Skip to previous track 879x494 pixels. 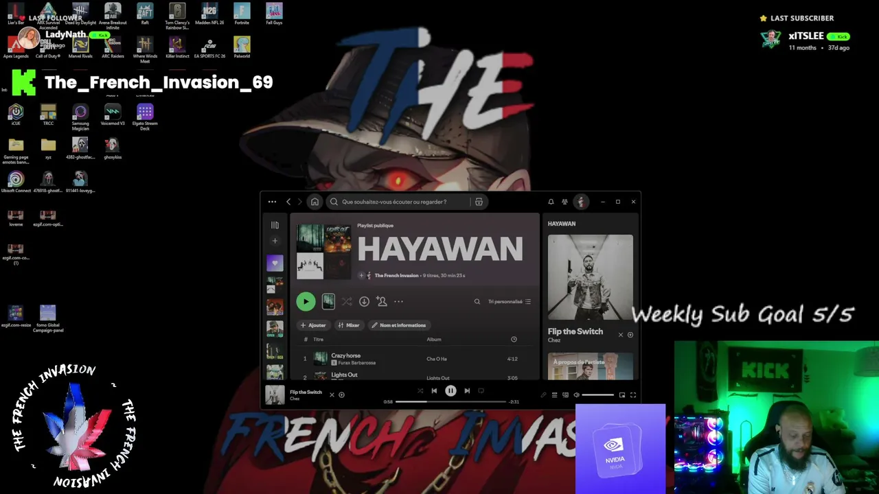pyautogui.click(x=434, y=391)
